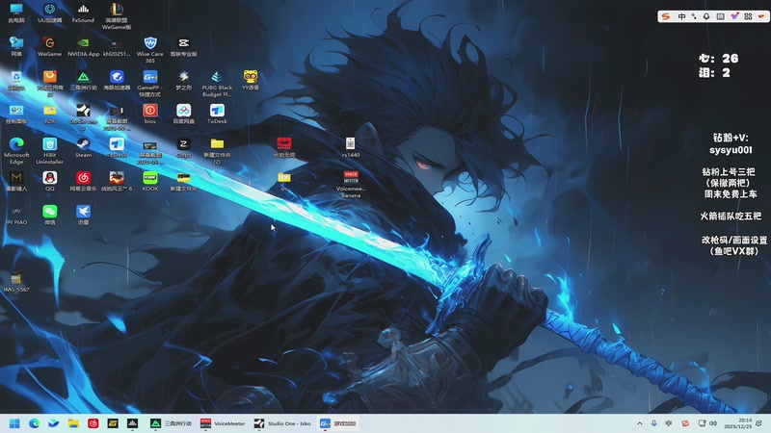Switch to 三角洲行动 taskbar window

pyautogui.click(x=172, y=423)
